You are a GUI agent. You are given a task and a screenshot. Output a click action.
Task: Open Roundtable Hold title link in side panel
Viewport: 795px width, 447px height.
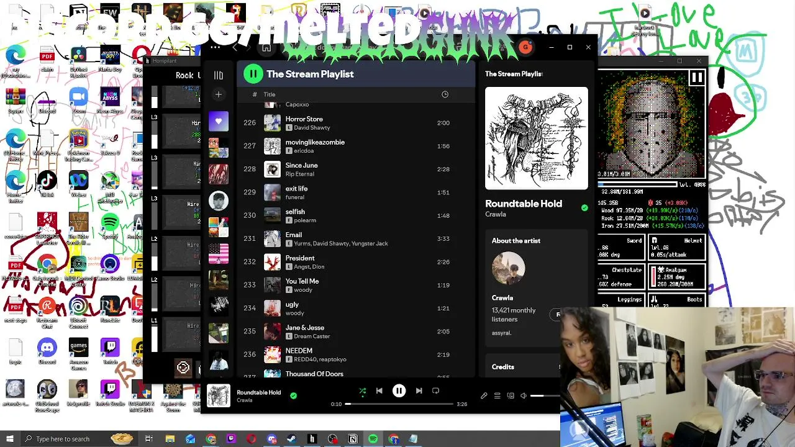524,204
